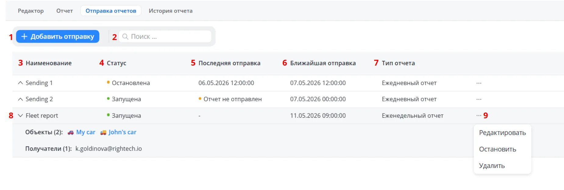Expand the Sending 1 row chevron
Viewport: 564px width, 190px height.
(20, 83)
